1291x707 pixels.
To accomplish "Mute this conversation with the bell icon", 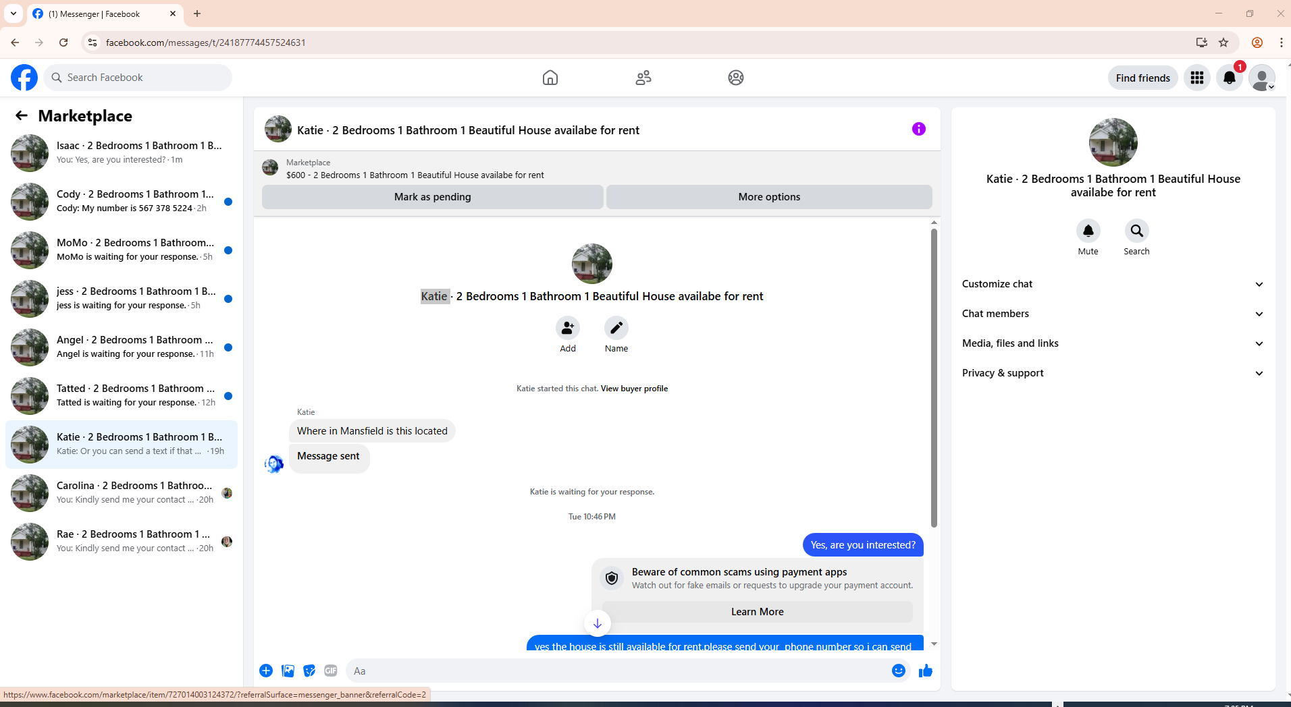I will click(1088, 231).
